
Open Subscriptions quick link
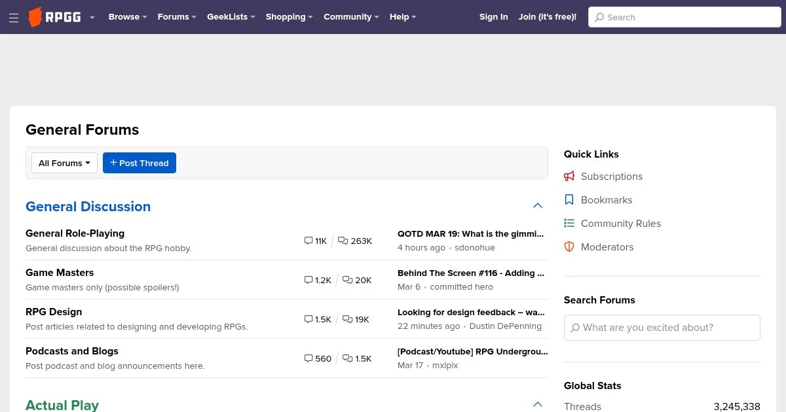click(x=612, y=177)
